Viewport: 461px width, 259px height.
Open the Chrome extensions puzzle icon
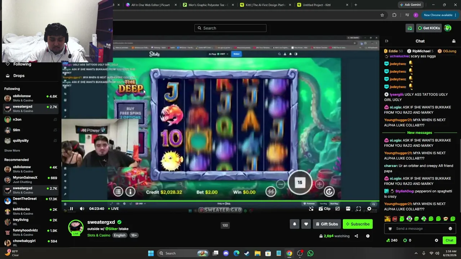(x=394, y=15)
